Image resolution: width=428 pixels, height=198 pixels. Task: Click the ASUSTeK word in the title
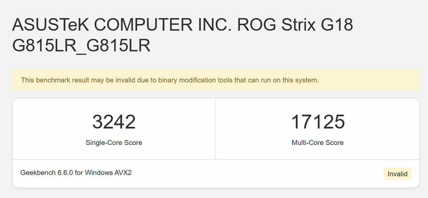(50, 25)
